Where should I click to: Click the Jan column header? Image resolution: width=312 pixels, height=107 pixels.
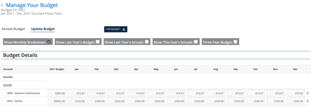(77, 69)
